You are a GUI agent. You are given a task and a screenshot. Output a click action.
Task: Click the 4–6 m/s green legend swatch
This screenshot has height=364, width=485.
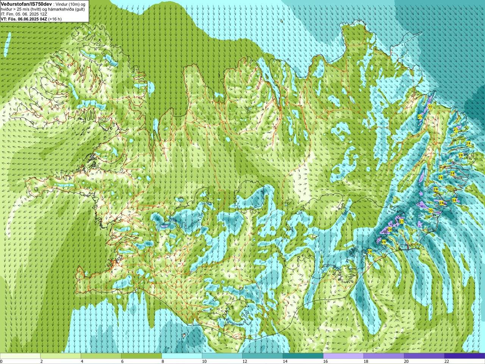click(101, 356)
